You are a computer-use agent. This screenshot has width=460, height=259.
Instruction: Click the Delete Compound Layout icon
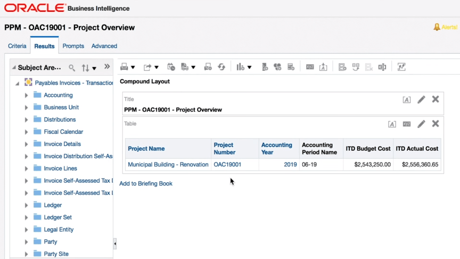tap(369, 67)
